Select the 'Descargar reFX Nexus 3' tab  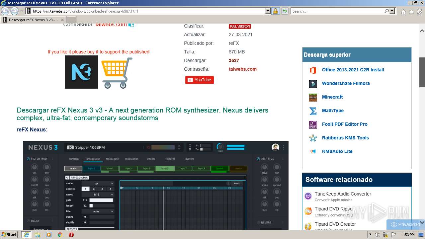click(x=33, y=20)
